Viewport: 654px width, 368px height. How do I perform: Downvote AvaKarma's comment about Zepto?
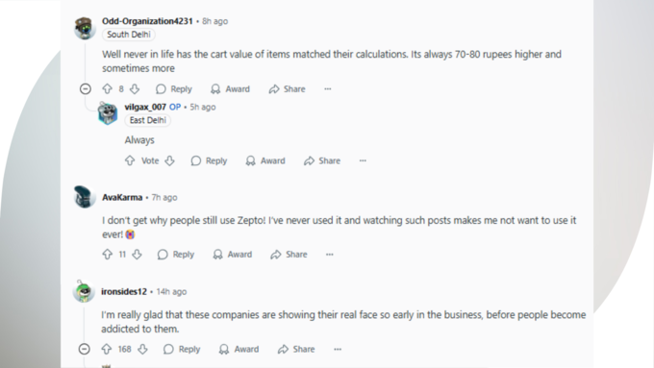[137, 255]
